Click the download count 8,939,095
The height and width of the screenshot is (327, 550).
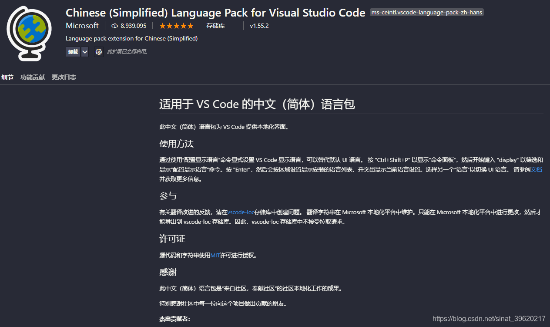134,26
